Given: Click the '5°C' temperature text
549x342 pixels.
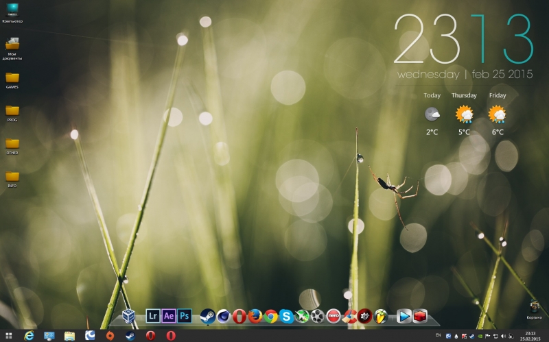Looking at the screenshot, I should point(465,132).
